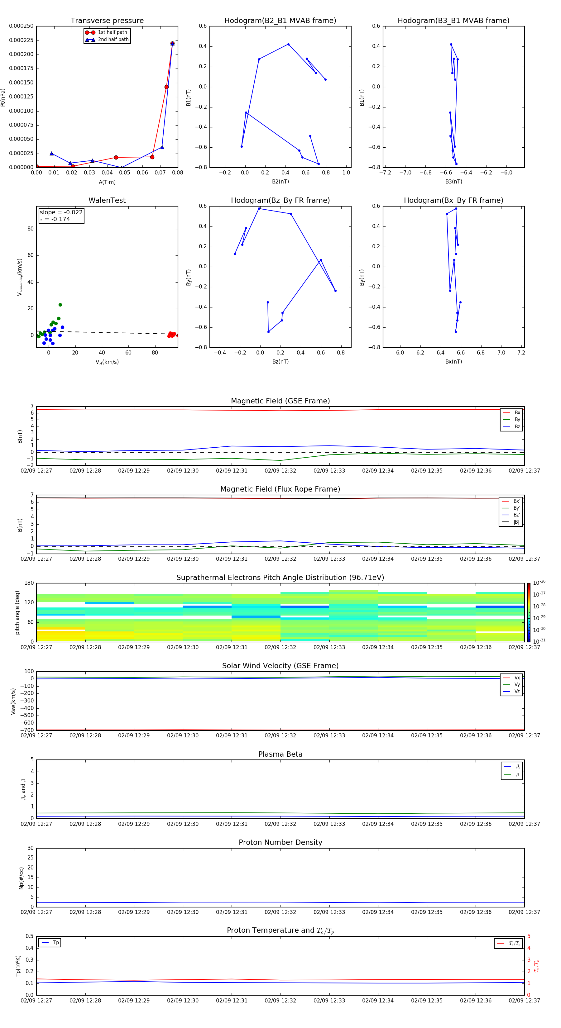The image size is (561, 1028).
Task: Click the Suprathermal Electrons Pitch Angle Distribution title
Action: click(280, 578)
